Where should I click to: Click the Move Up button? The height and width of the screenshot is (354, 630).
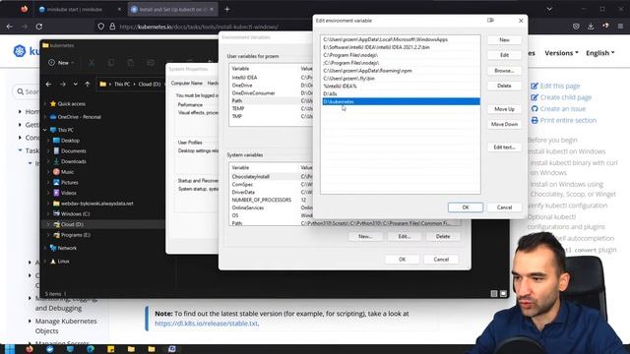[x=504, y=109]
